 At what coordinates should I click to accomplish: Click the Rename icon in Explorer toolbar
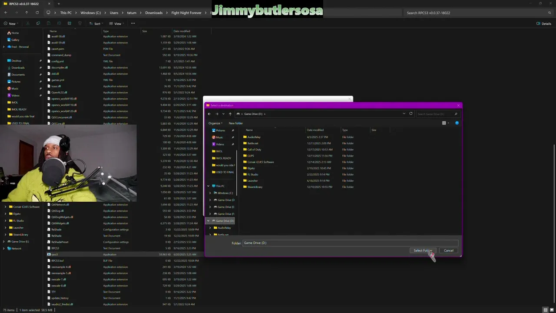pyautogui.click(x=59, y=23)
